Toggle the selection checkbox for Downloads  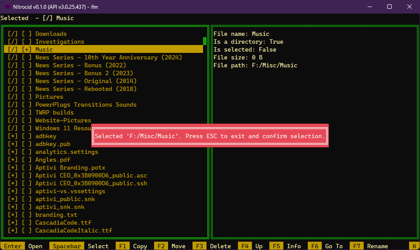point(27,34)
